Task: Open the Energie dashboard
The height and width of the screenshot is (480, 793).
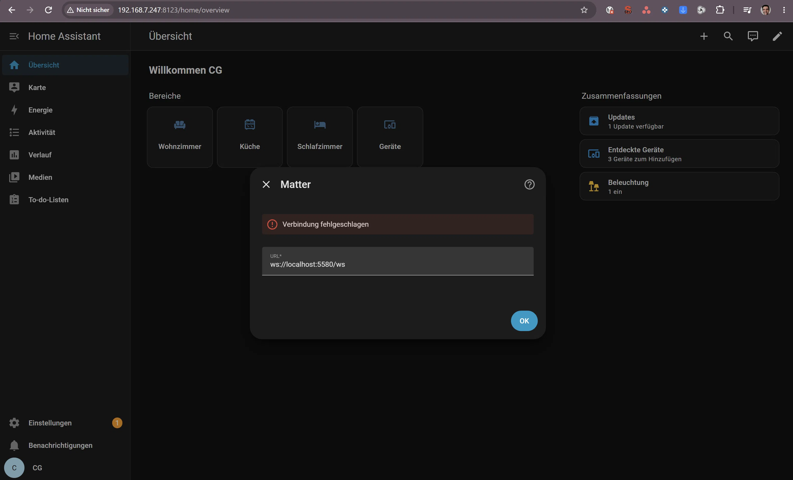Action: pos(65,110)
